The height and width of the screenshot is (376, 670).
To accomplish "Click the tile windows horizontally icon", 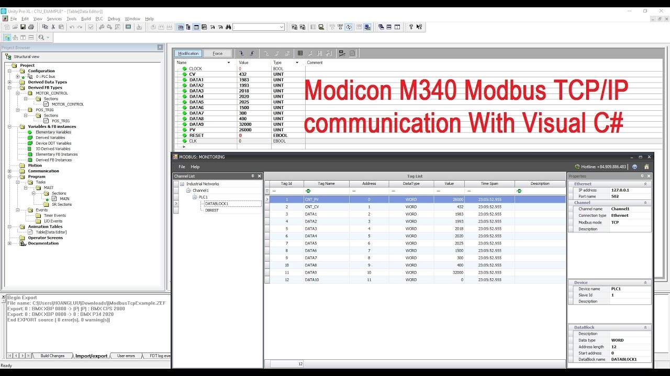I will (x=389, y=27).
